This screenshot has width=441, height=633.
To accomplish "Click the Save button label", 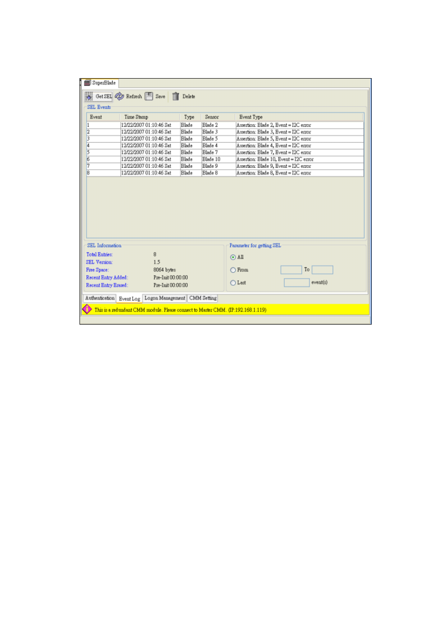I will click(160, 97).
